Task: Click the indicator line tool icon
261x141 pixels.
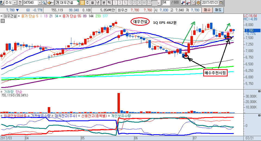Action: tap(188, 3)
